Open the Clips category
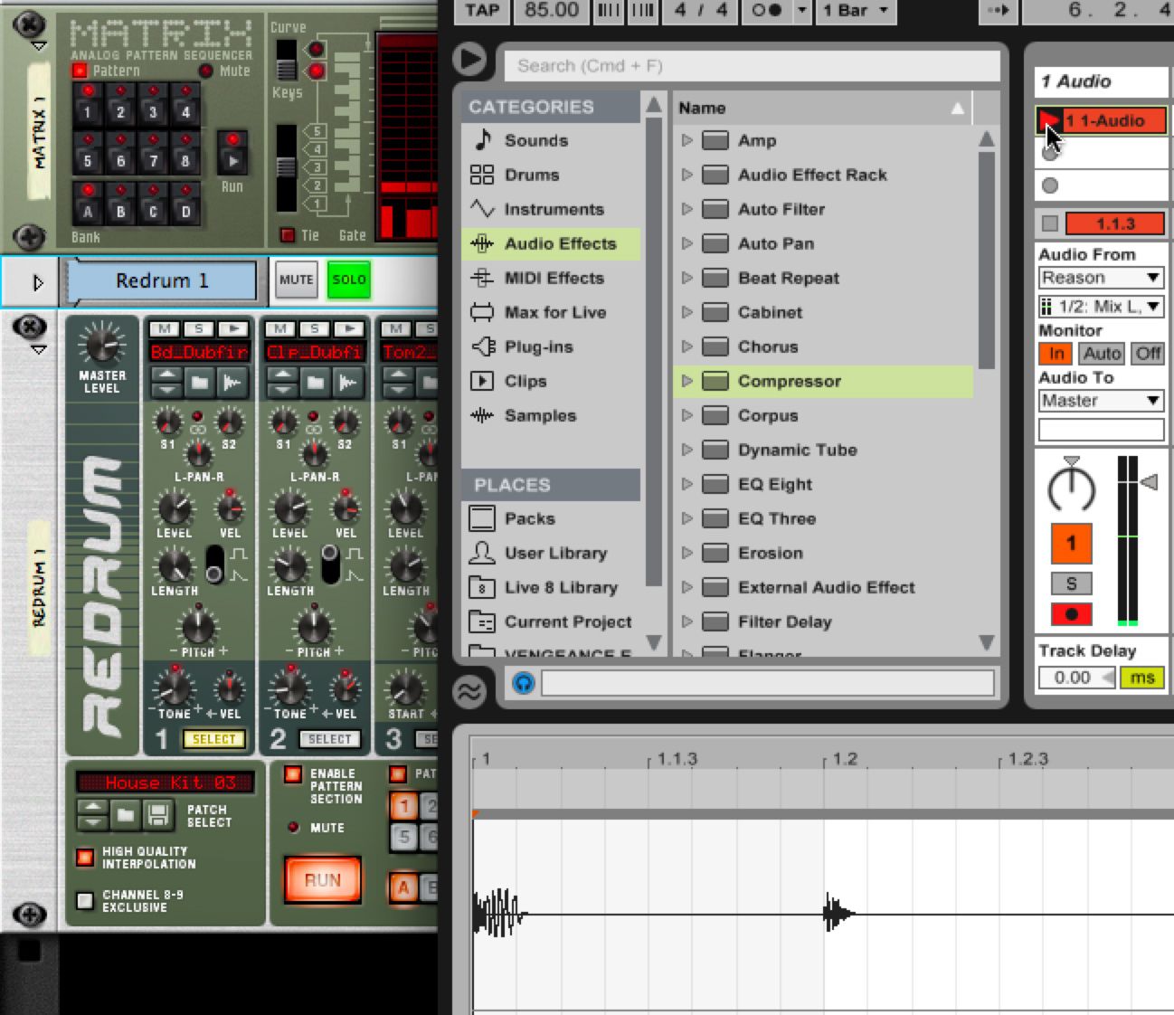1174x1015 pixels. (525, 381)
